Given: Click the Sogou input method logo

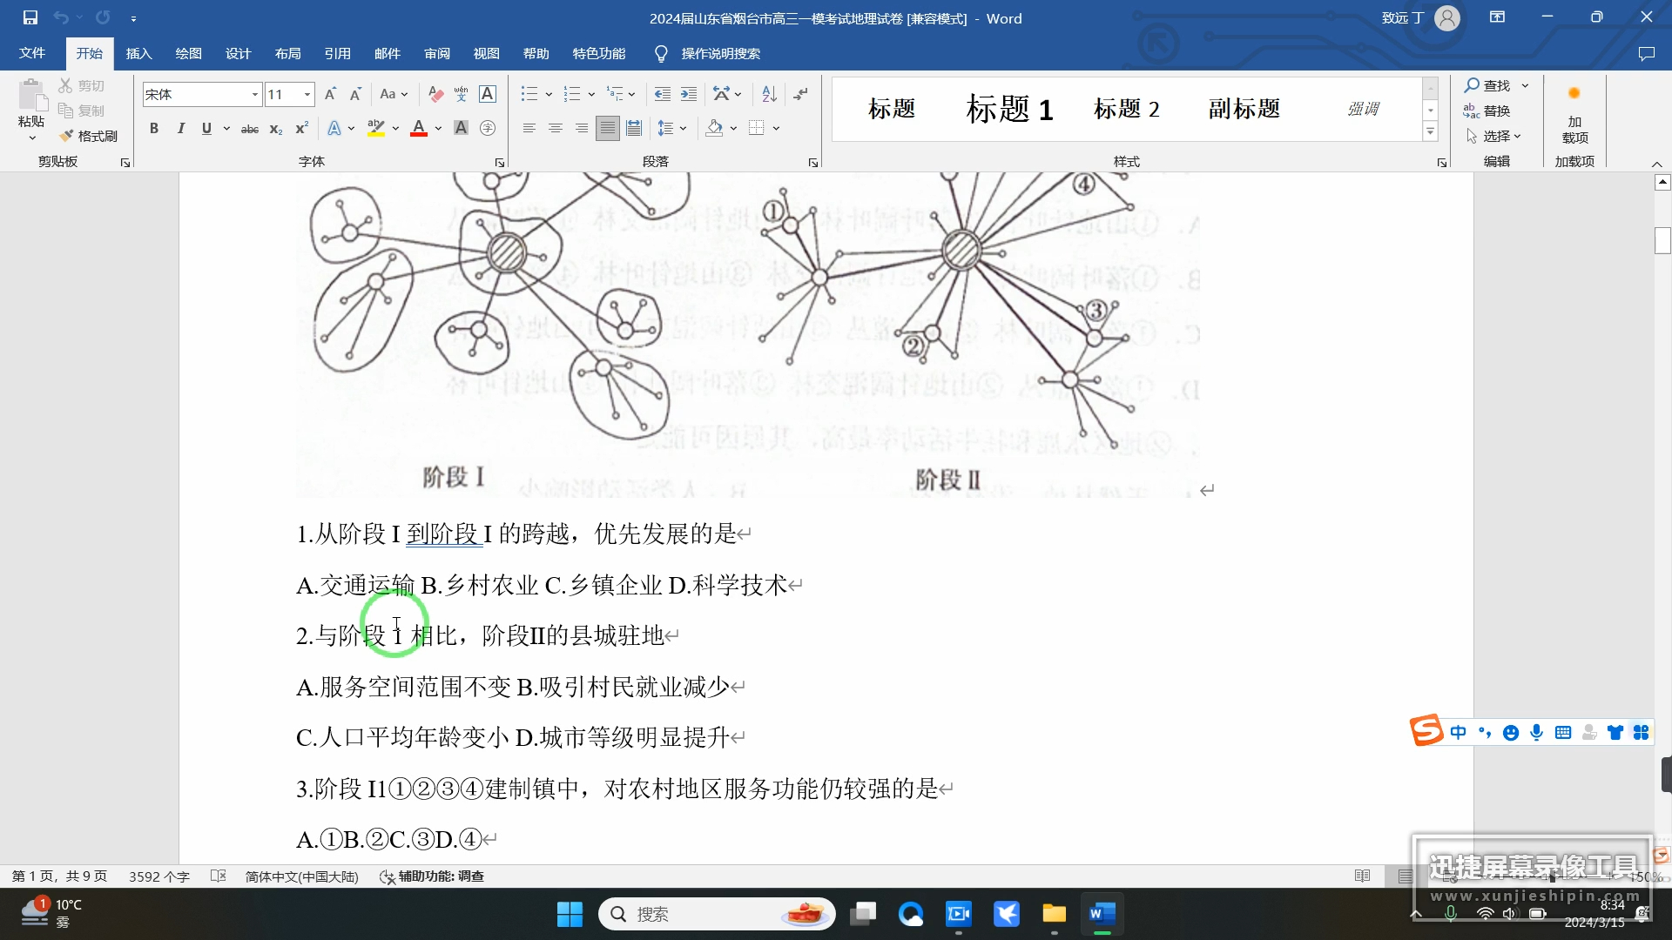Looking at the screenshot, I should pos(1426,731).
